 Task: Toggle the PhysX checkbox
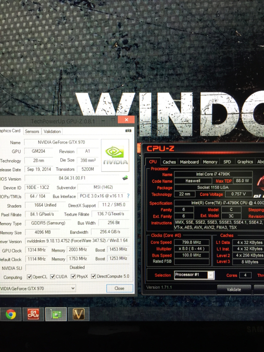(x=73, y=276)
